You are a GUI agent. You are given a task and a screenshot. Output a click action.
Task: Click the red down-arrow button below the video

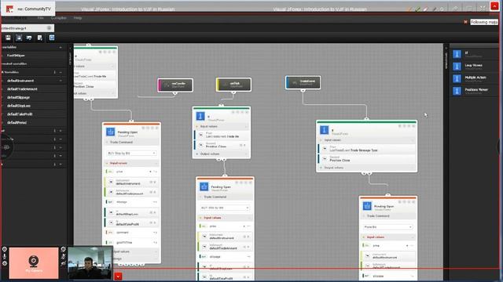[118, 276]
